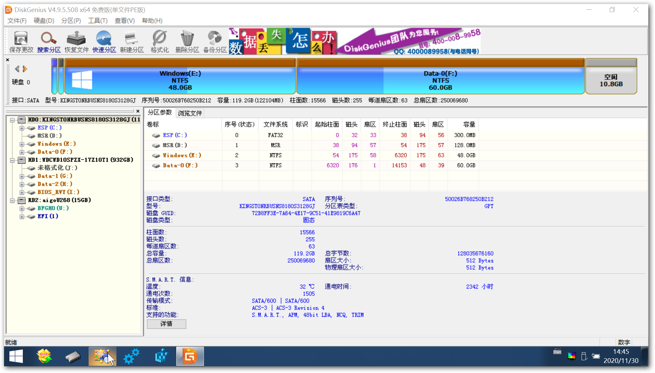Close the left tree panel X button
Image resolution: width=655 pixels, height=373 pixels.
coord(138,111)
